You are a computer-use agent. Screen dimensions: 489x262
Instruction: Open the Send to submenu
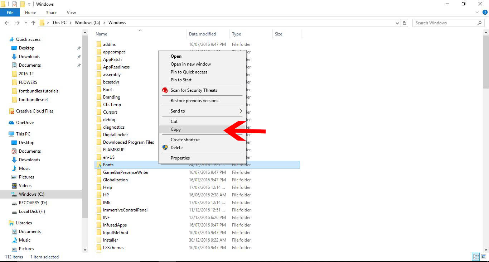click(x=203, y=111)
